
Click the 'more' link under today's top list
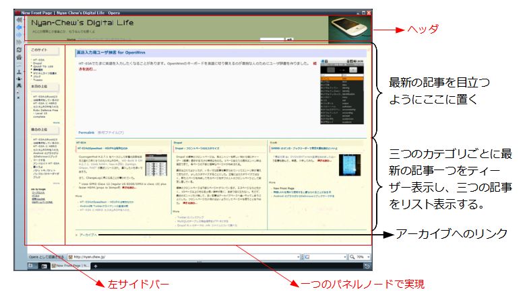(x=56, y=122)
